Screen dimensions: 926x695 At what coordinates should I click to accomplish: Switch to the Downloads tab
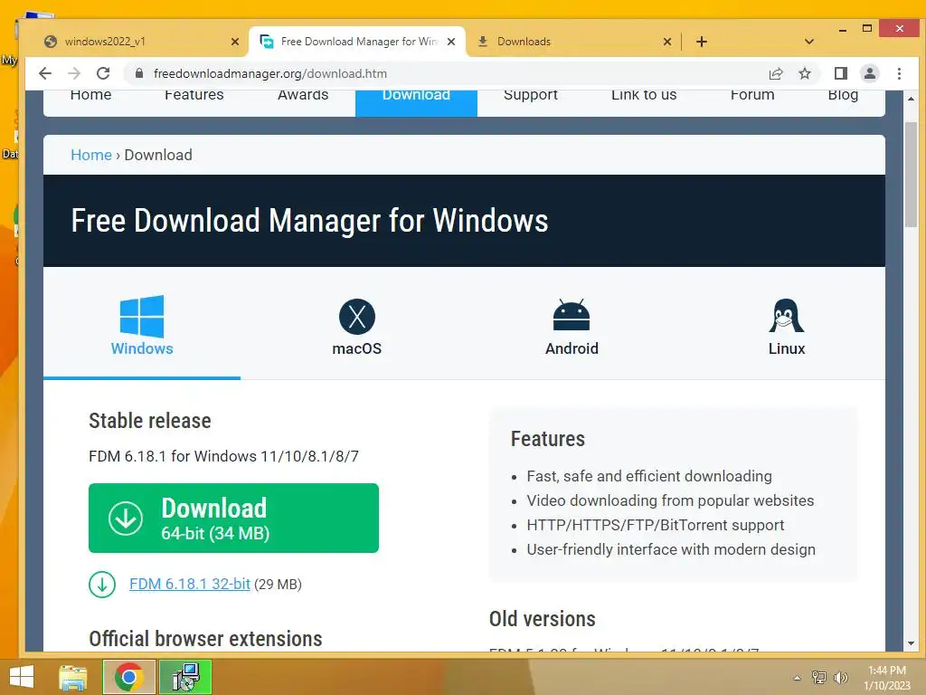pyautogui.click(x=572, y=42)
